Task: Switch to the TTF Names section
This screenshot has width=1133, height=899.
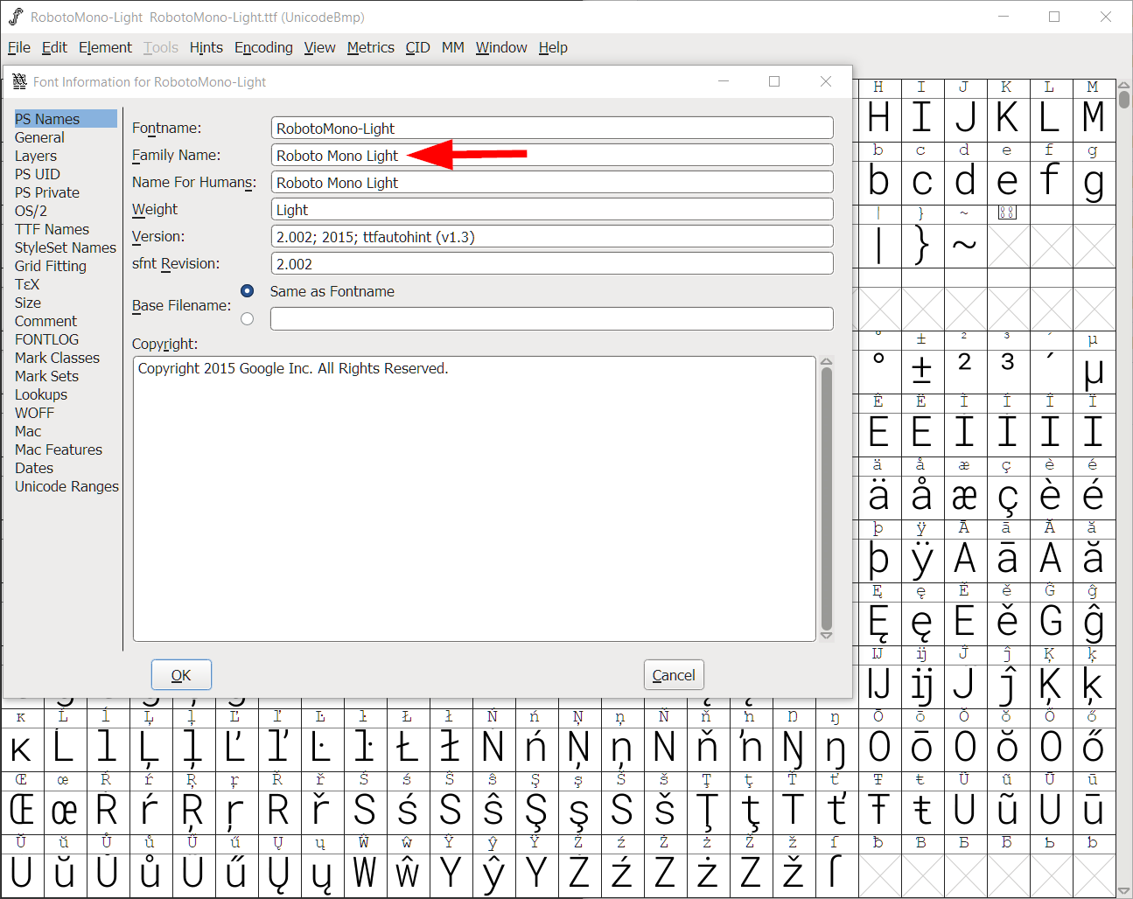Action: click(52, 228)
